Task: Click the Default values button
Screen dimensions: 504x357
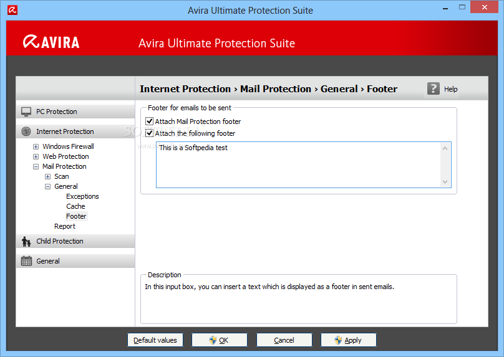Action: coord(155,340)
